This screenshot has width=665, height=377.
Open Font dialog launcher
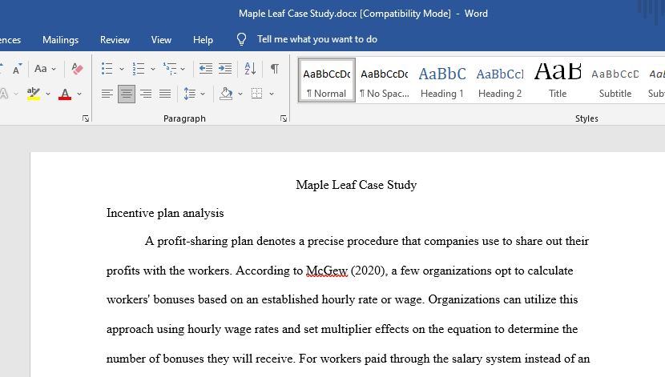[x=86, y=118]
